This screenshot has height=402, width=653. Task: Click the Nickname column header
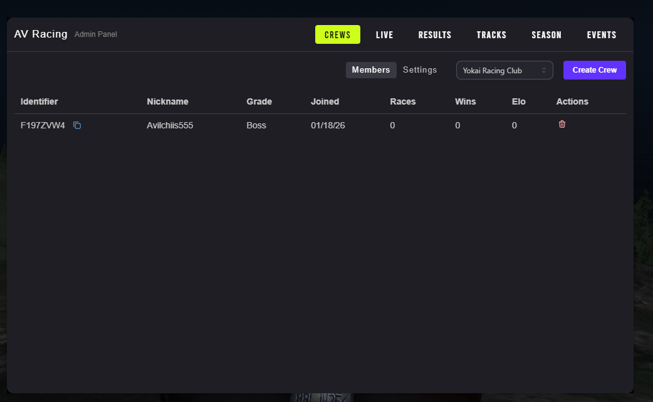click(167, 101)
